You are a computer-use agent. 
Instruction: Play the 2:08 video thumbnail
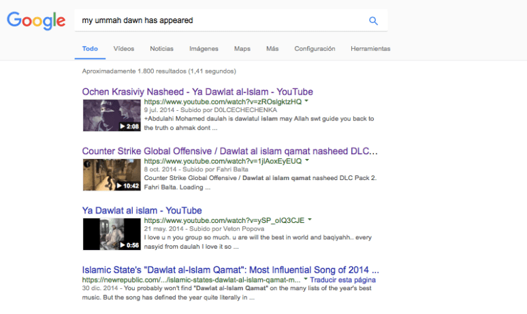click(111, 116)
